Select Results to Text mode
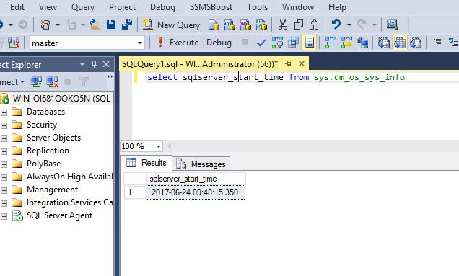The height and width of the screenshot is (276, 459). pyautogui.click(x=384, y=43)
